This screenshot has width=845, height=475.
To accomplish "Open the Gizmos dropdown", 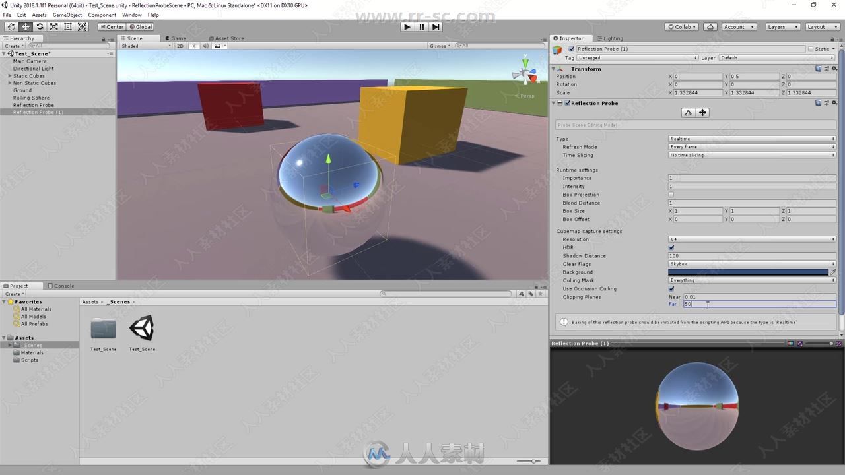I will [x=440, y=46].
